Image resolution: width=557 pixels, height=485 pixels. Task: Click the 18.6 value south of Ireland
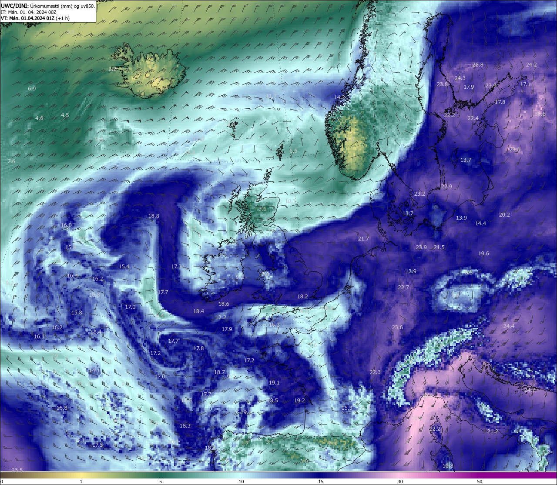point(224,304)
